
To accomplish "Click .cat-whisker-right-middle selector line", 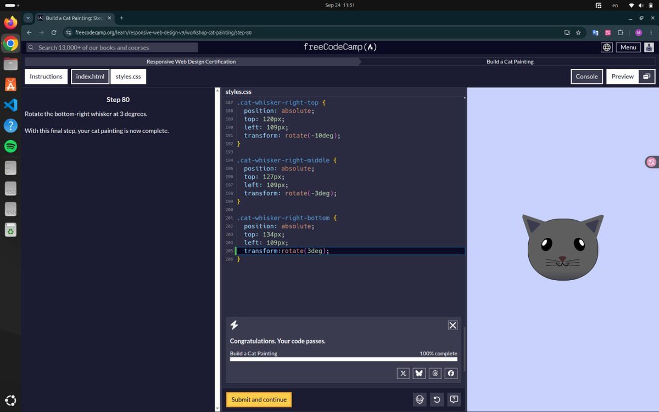I will (x=287, y=160).
